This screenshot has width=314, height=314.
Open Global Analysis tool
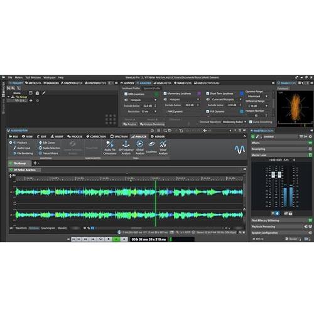(140, 148)
